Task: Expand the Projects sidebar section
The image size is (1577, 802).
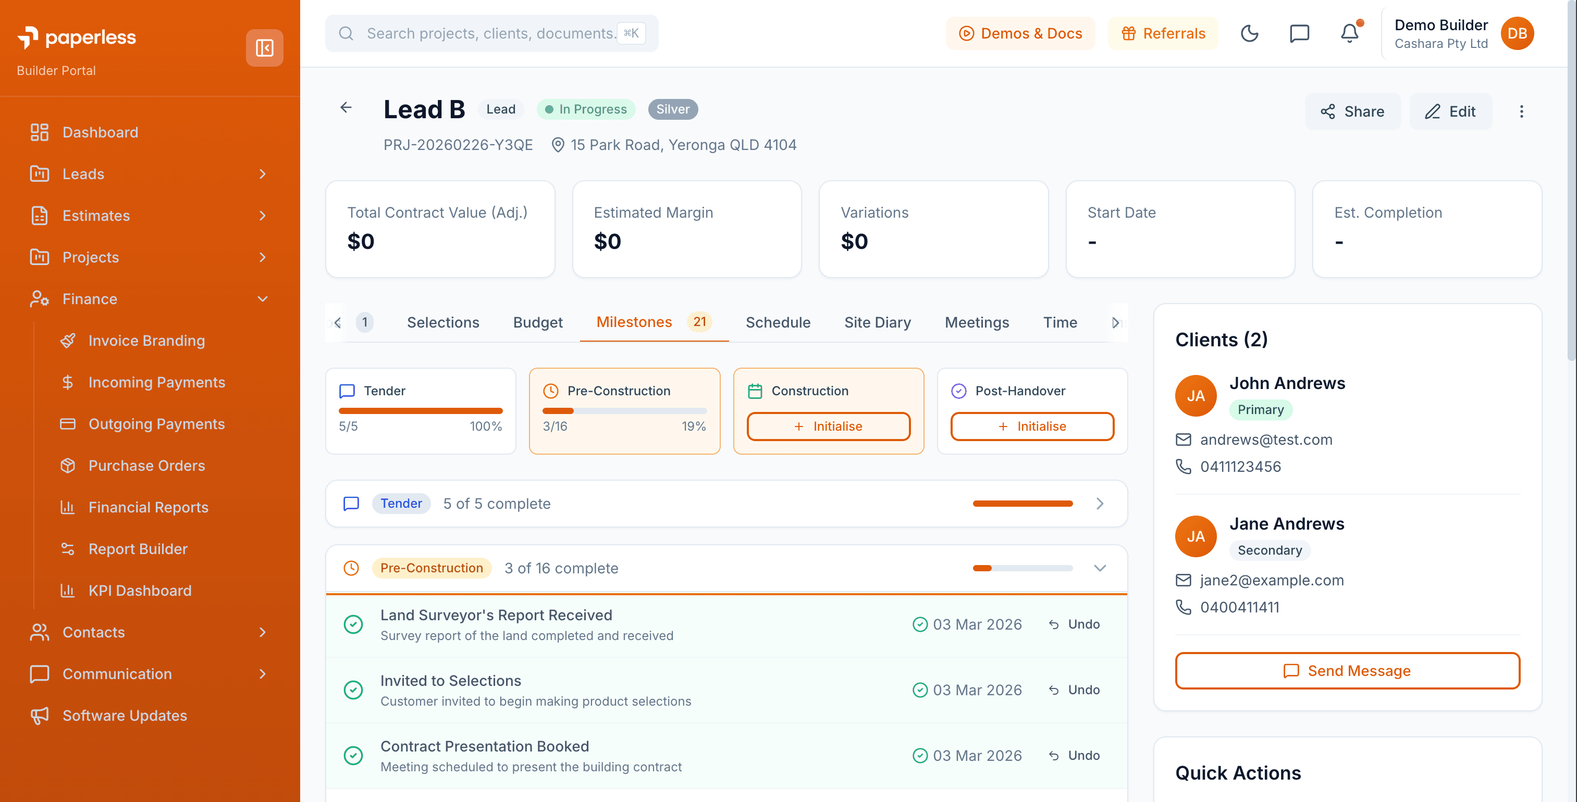Action: [263, 257]
